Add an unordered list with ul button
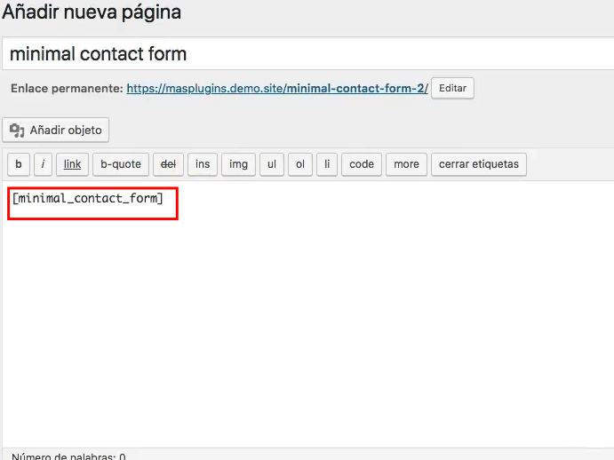This screenshot has width=614, height=460. [272, 164]
